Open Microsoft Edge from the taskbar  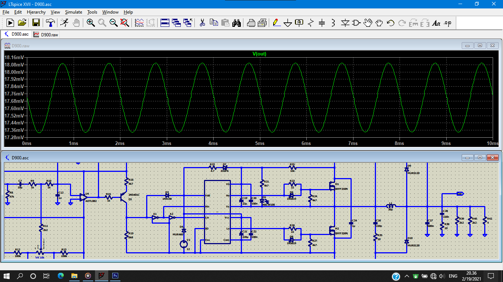(61, 276)
